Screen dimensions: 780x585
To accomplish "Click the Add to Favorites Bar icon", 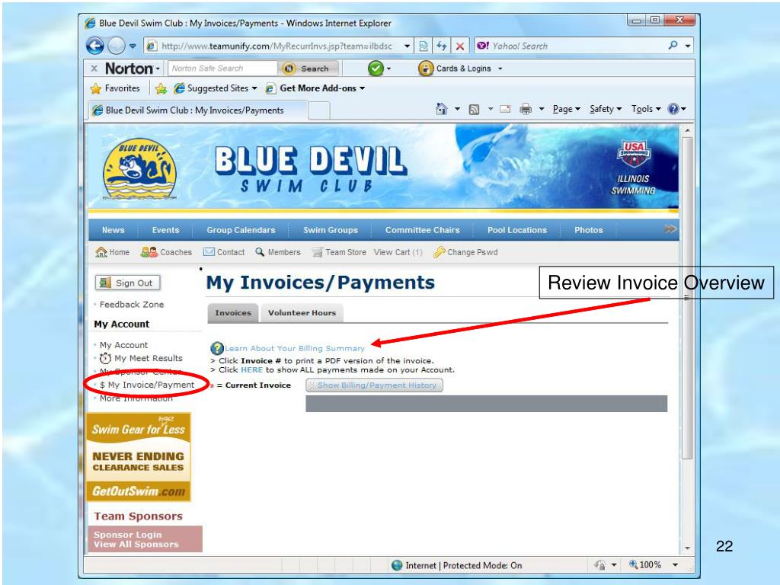I will (161, 88).
